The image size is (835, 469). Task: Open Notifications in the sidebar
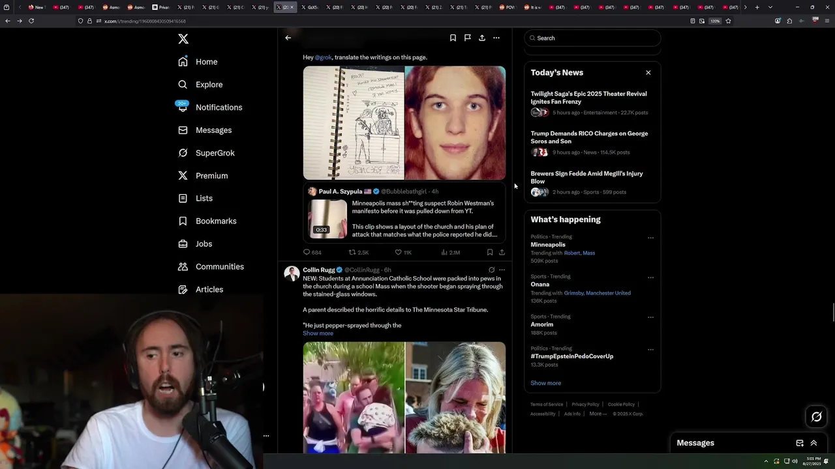(x=210, y=107)
